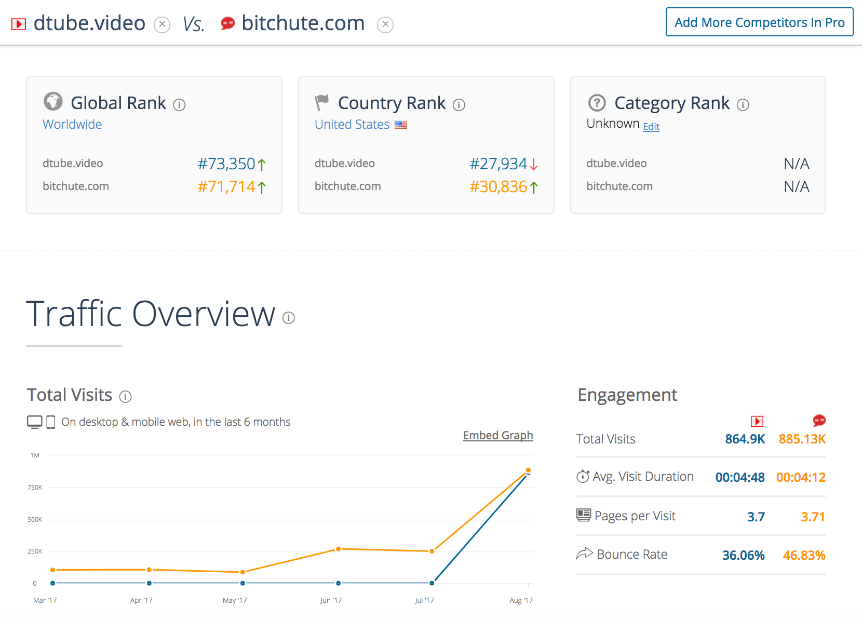The width and height of the screenshot is (862, 620).
Task: Click bitchute Jul '17 data point
Action: click(x=432, y=551)
